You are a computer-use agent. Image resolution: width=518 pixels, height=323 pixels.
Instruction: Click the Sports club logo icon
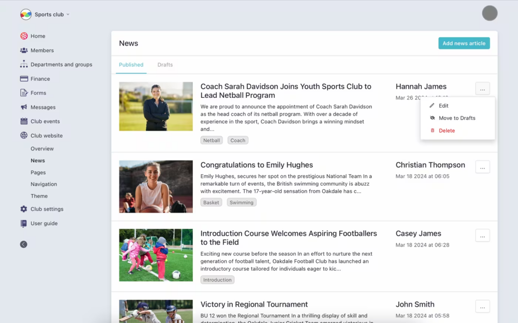pyautogui.click(x=26, y=14)
